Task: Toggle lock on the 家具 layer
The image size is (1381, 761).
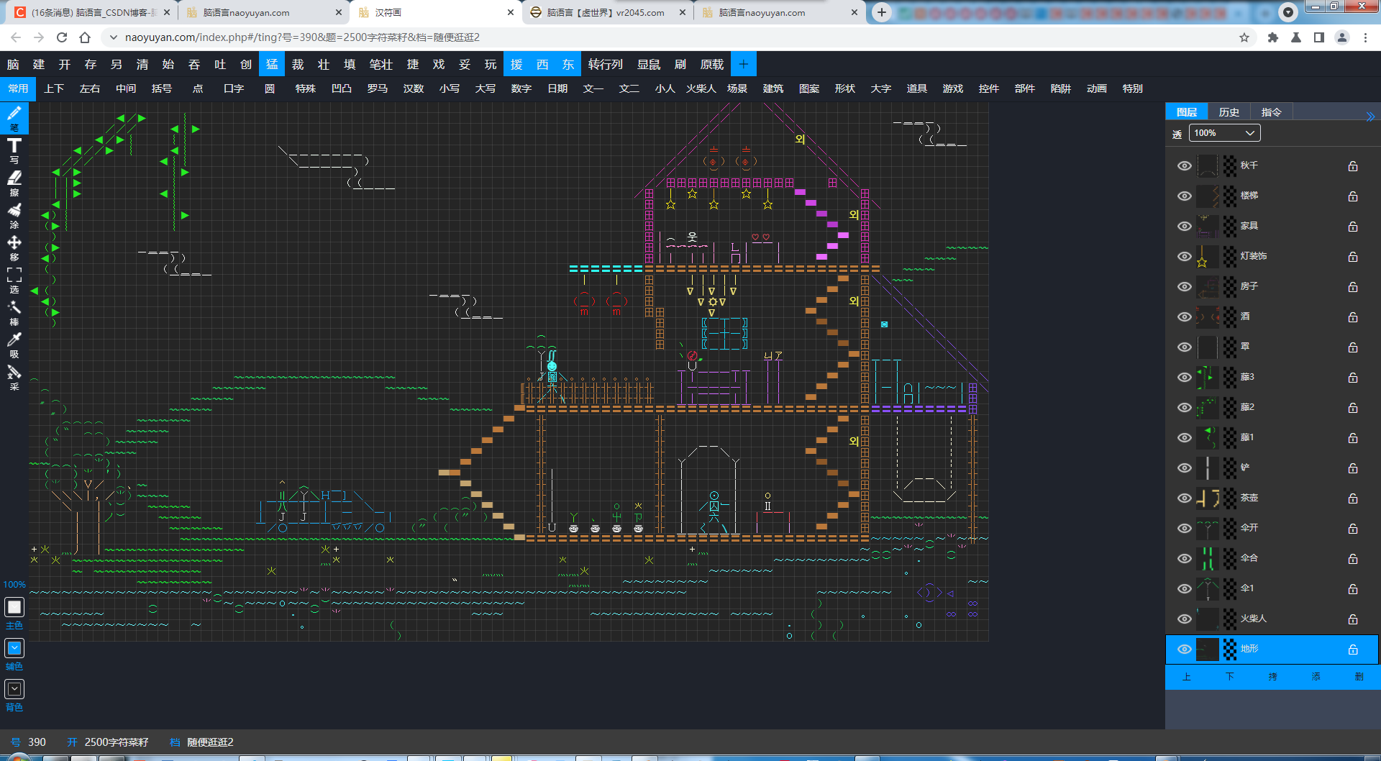Action: pos(1353,227)
